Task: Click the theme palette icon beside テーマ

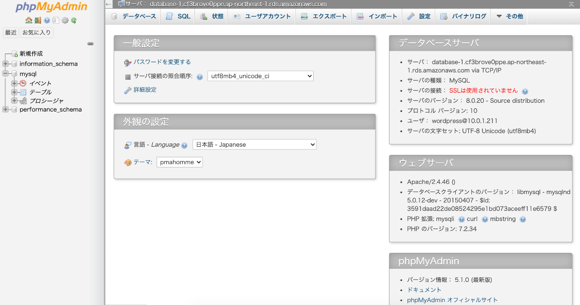Action: 128,163
